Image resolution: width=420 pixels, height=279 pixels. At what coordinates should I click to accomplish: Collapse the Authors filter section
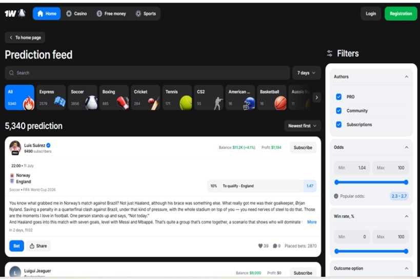coord(406,77)
